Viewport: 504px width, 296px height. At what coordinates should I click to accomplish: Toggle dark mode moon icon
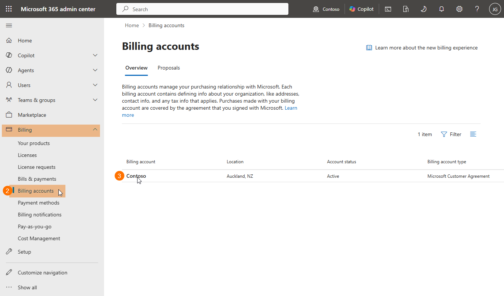coord(423,9)
